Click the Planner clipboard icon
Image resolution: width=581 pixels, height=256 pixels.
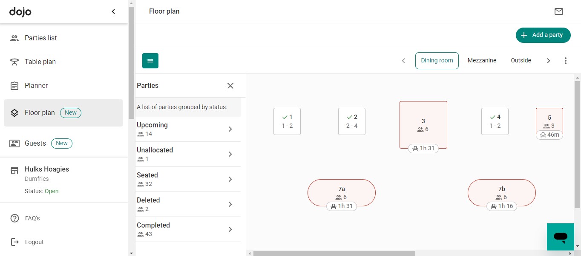(14, 85)
